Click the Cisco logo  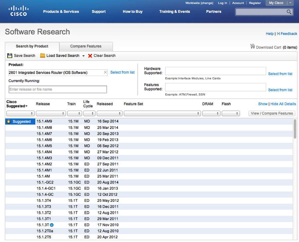(x=19, y=11)
